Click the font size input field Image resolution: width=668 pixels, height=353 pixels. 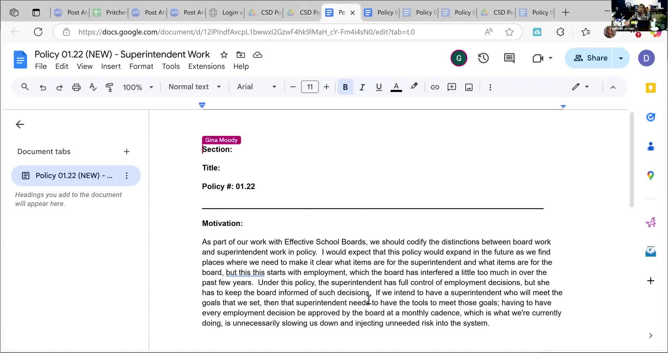click(309, 87)
